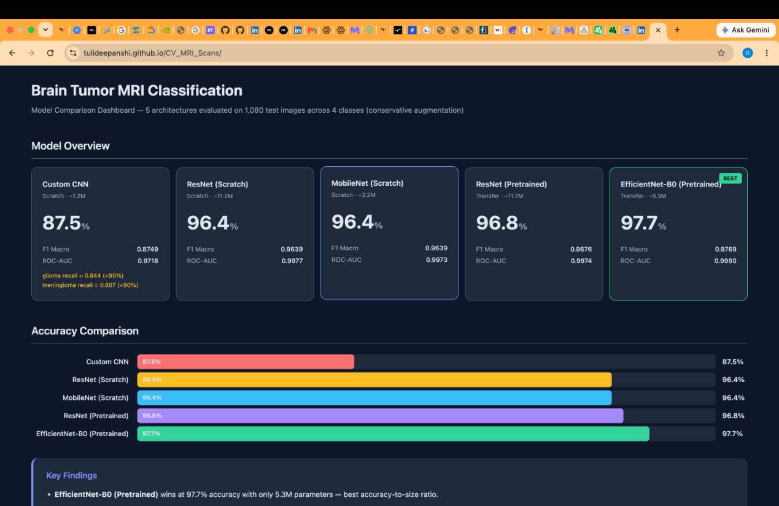Bookmark this page with the star

click(x=721, y=53)
